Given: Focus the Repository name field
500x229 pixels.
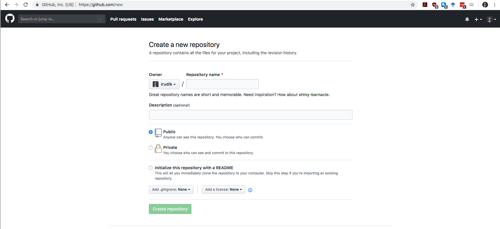Looking at the screenshot, I should click(x=222, y=84).
